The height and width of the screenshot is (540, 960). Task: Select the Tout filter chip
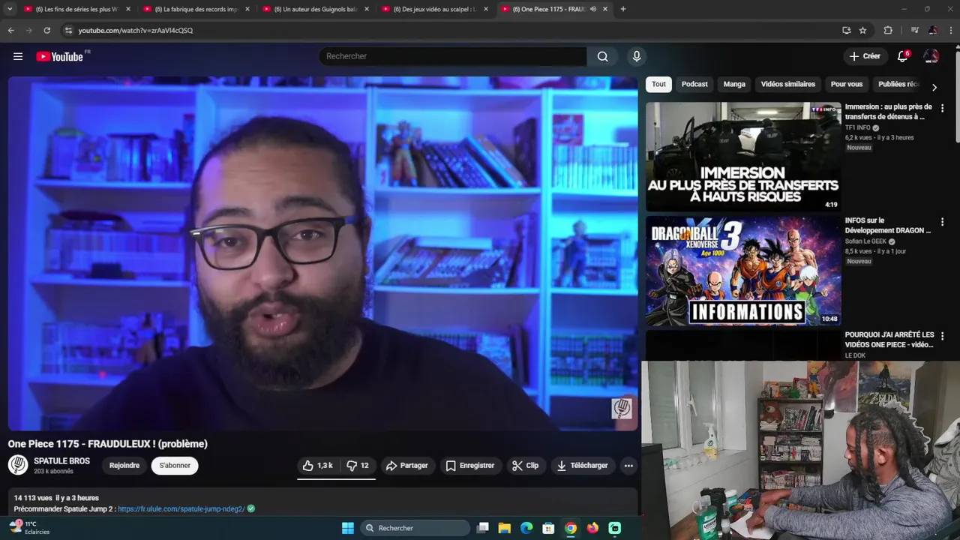coord(658,84)
